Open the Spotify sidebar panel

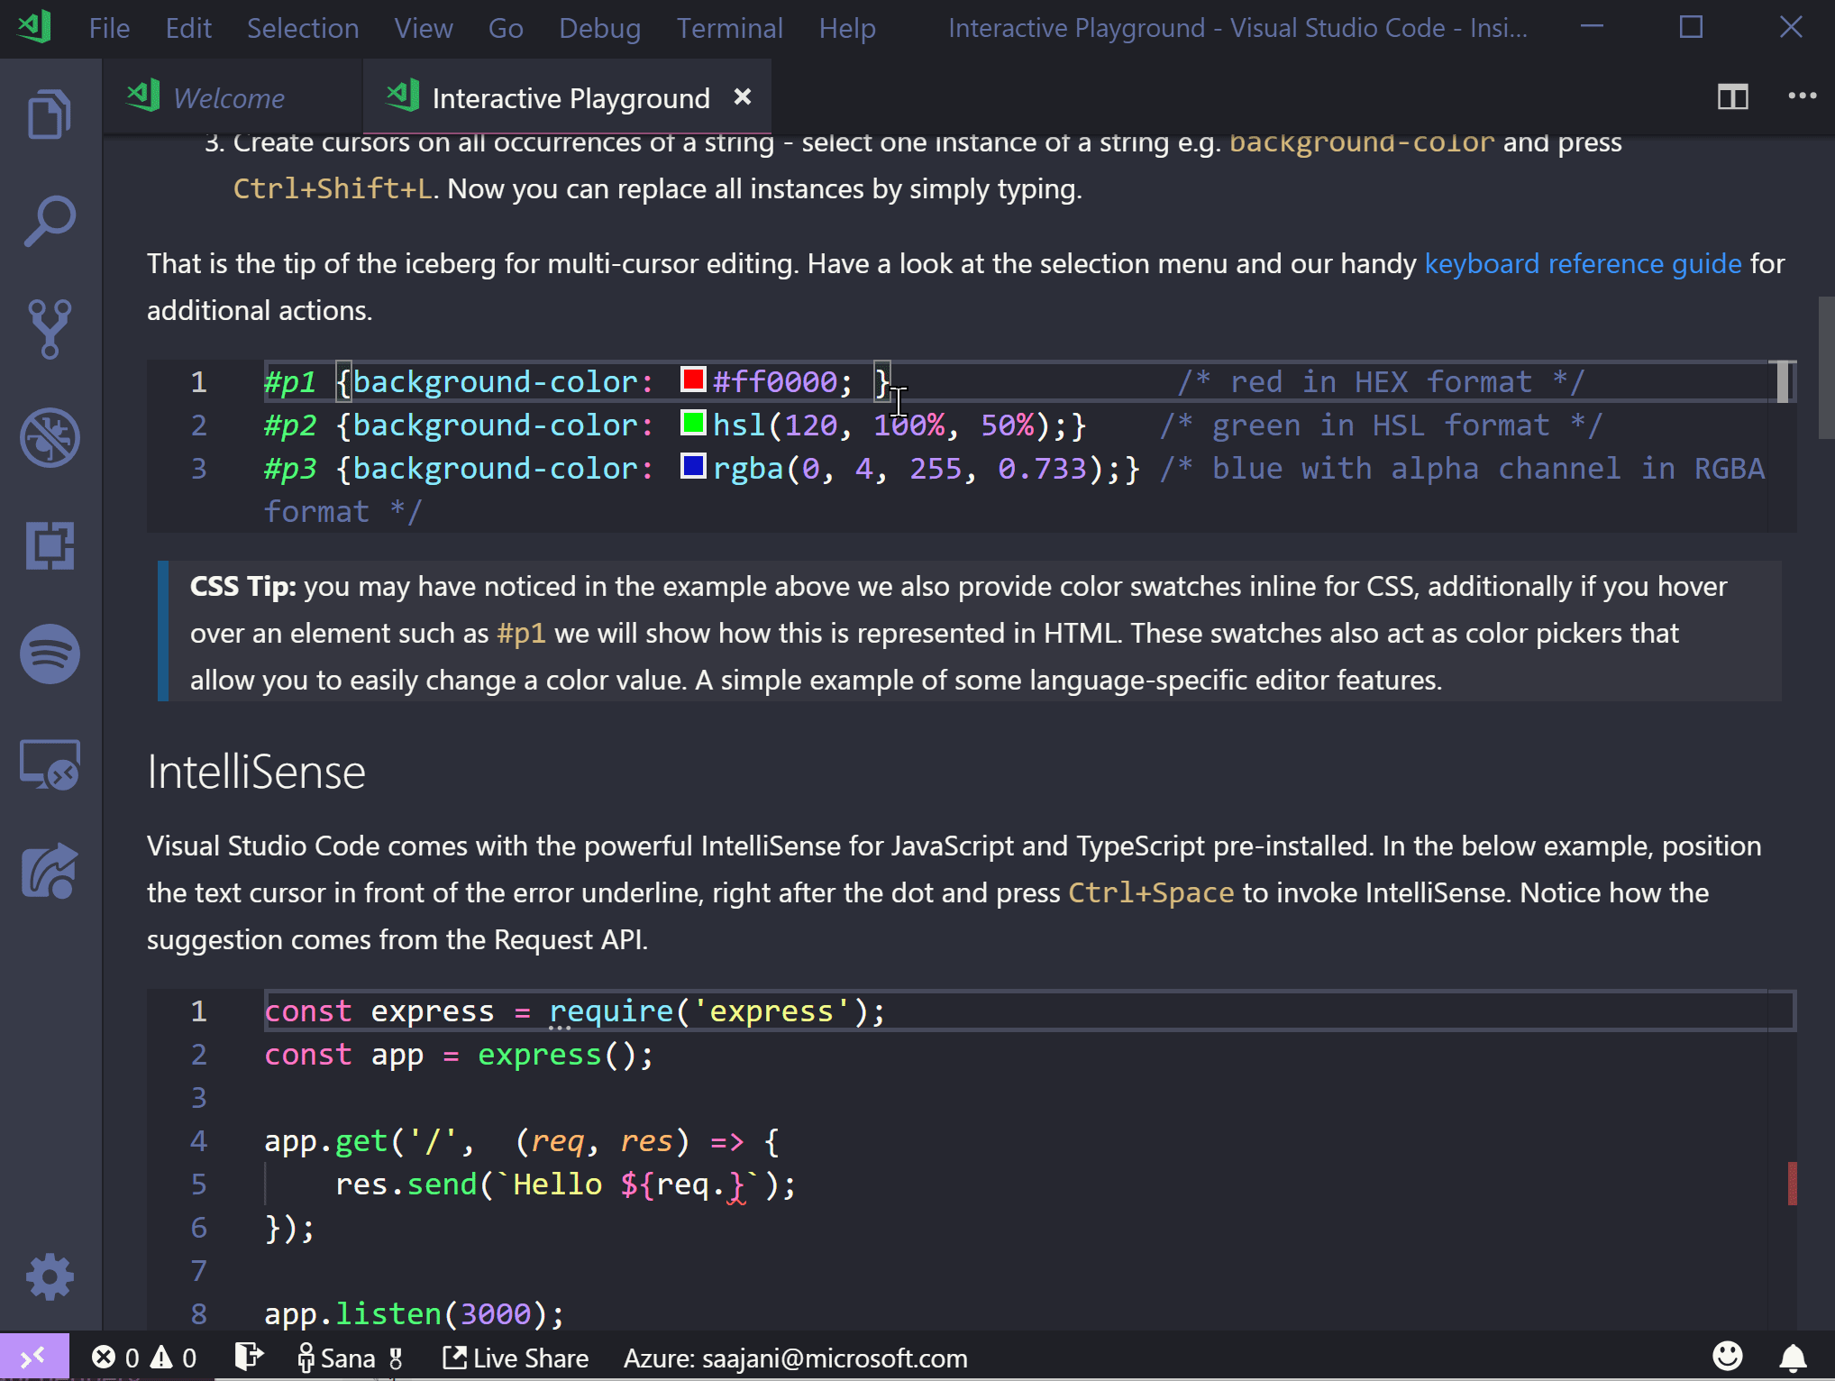(50, 655)
